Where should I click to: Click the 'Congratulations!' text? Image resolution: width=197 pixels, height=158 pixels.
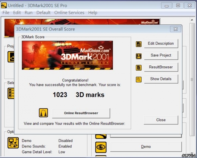click(x=75, y=80)
